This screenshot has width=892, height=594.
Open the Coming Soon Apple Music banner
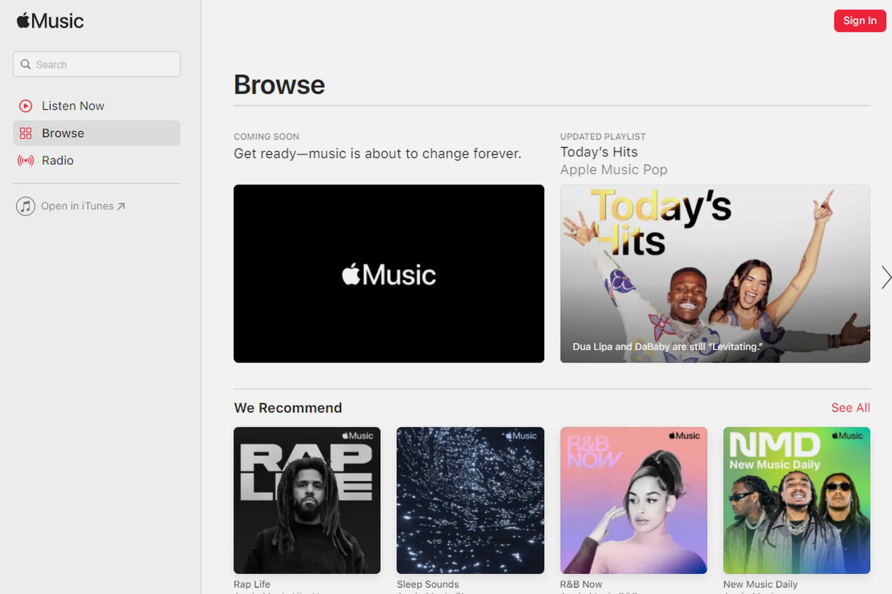pos(389,274)
